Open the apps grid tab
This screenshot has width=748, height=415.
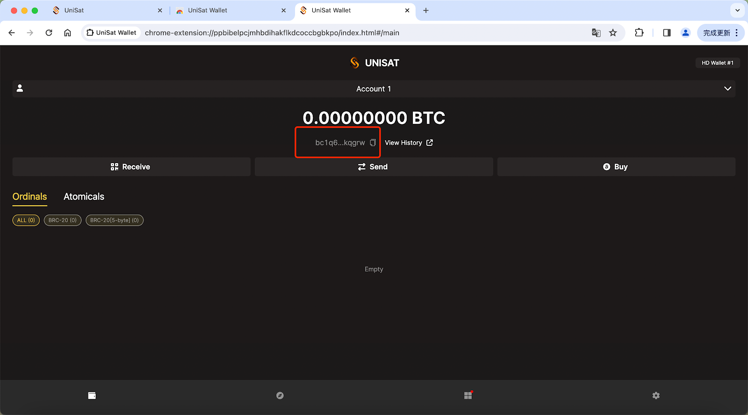point(468,395)
